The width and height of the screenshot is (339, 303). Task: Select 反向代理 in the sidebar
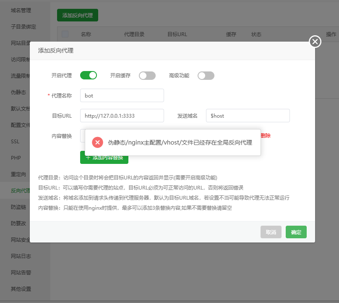(20, 191)
